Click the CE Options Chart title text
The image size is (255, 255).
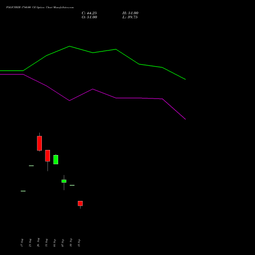(x=40, y=8)
